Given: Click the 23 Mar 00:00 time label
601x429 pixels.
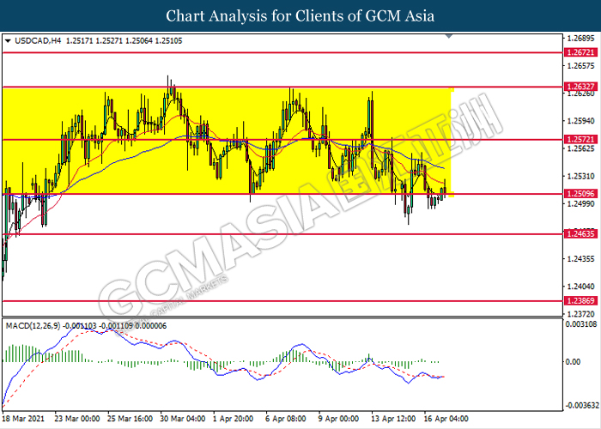Looking at the screenshot, I should [x=76, y=419].
